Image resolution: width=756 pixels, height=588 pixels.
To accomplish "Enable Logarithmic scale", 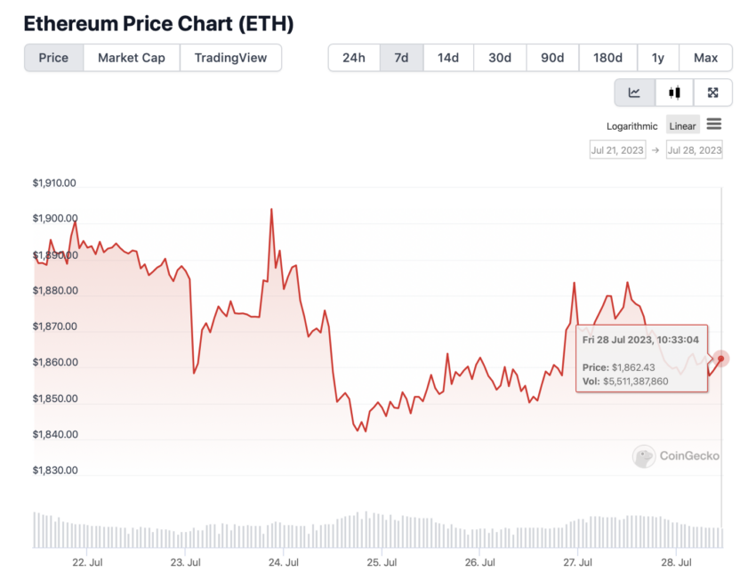I will pyautogui.click(x=631, y=126).
